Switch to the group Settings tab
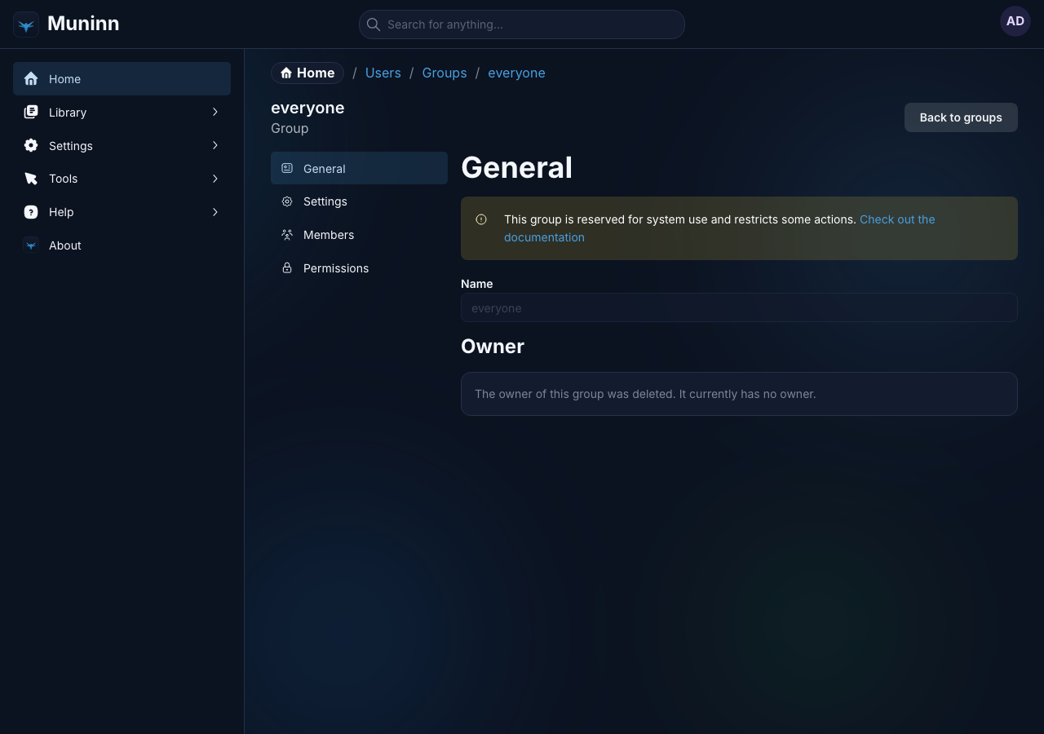The image size is (1044, 734). (359, 201)
